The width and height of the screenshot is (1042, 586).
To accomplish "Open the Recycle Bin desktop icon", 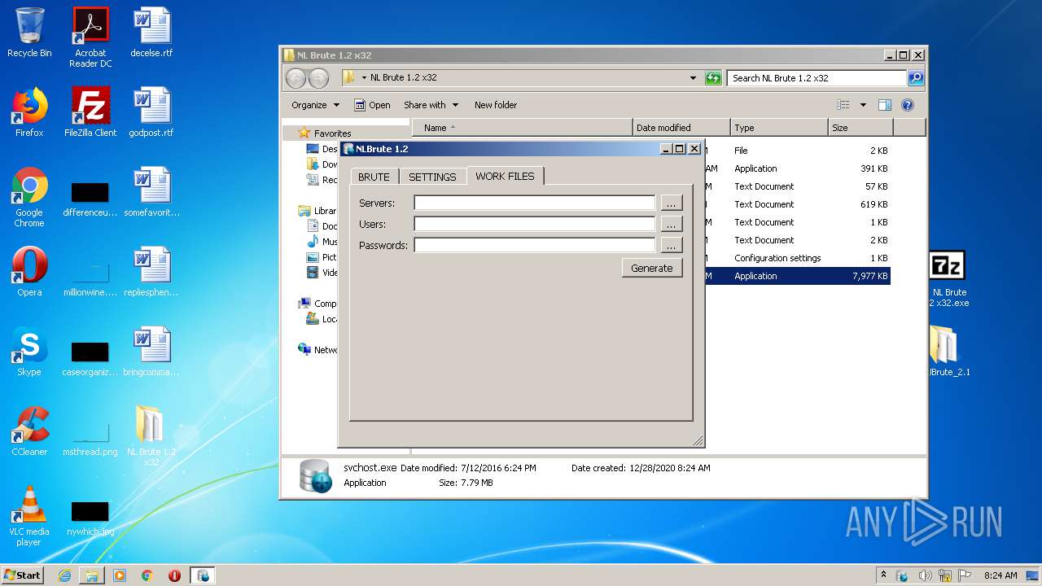I will (x=29, y=33).
